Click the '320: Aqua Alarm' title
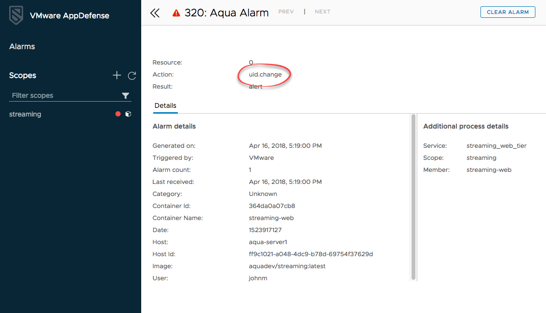This screenshot has height=313, width=546. coord(226,13)
